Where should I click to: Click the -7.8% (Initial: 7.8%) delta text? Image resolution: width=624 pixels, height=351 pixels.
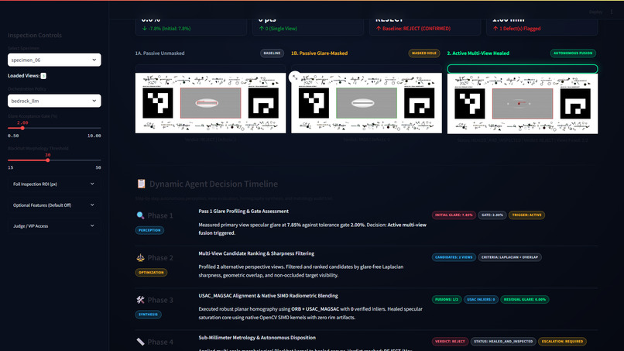pyautogui.click(x=166, y=29)
